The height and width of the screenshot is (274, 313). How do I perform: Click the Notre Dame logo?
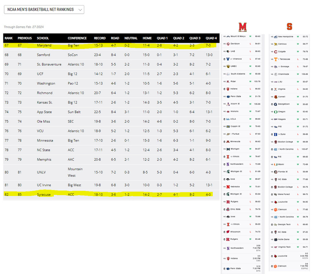[276, 240]
